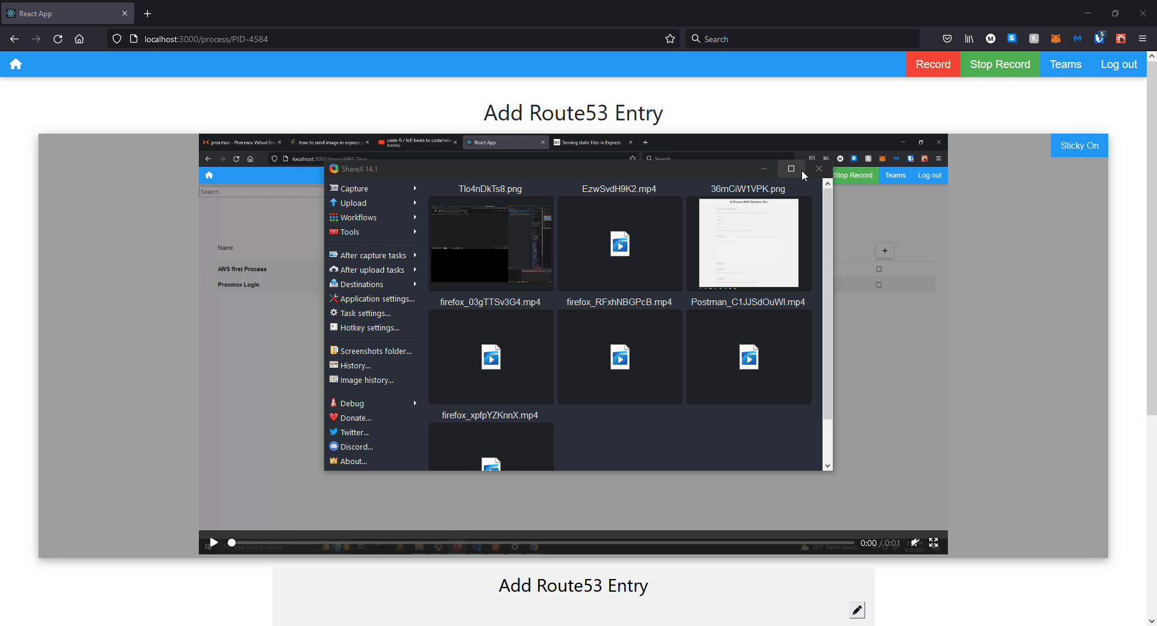Open the Firefox library icon
This screenshot has height=626, width=1157.
(x=969, y=39)
